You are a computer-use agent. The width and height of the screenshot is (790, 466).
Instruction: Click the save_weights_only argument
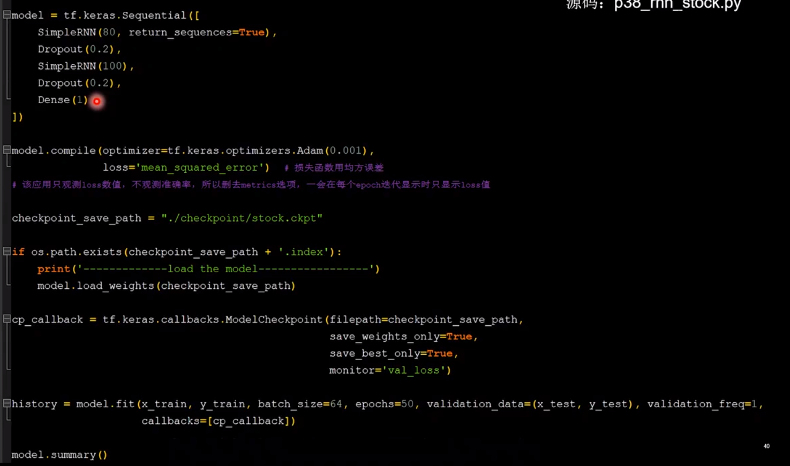[385, 337]
